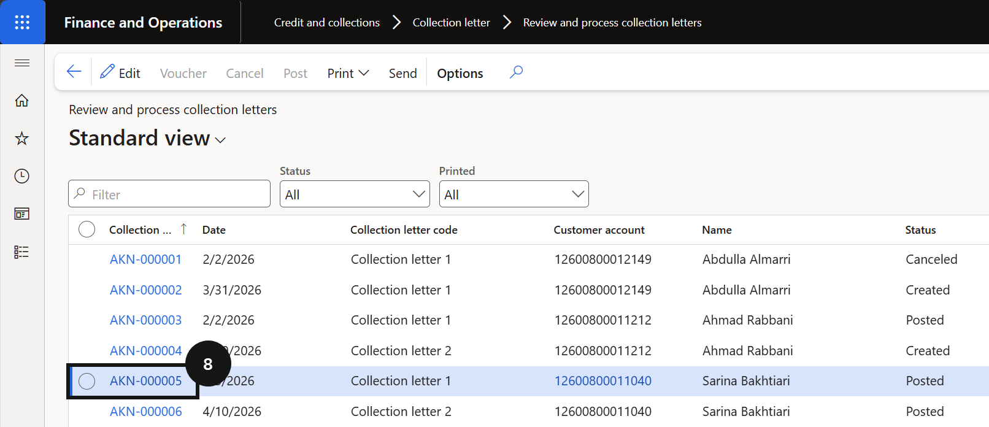Click Created status in AKN-000004 row
The height and width of the screenshot is (427, 989).
coord(928,351)
